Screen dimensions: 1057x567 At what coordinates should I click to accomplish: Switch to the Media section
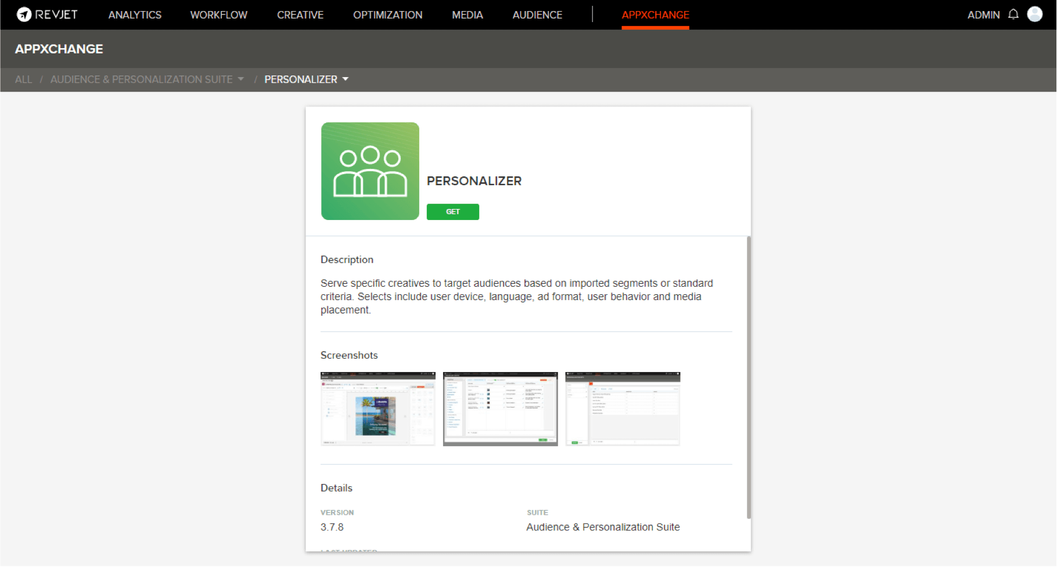click(468, 15)
